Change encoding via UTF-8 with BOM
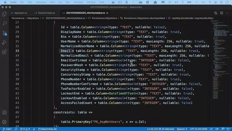 [x=198, y=129]
